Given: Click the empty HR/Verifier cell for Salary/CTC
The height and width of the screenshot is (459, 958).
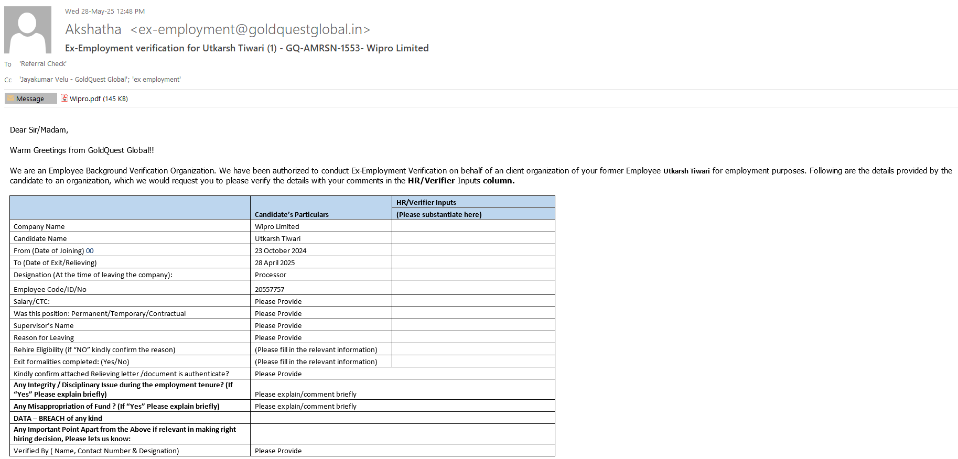Looking at the screenshot, I should click(x=473, y=301).
